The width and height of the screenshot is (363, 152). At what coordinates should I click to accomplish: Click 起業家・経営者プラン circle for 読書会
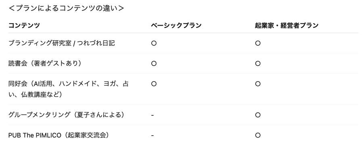point(258,64)
